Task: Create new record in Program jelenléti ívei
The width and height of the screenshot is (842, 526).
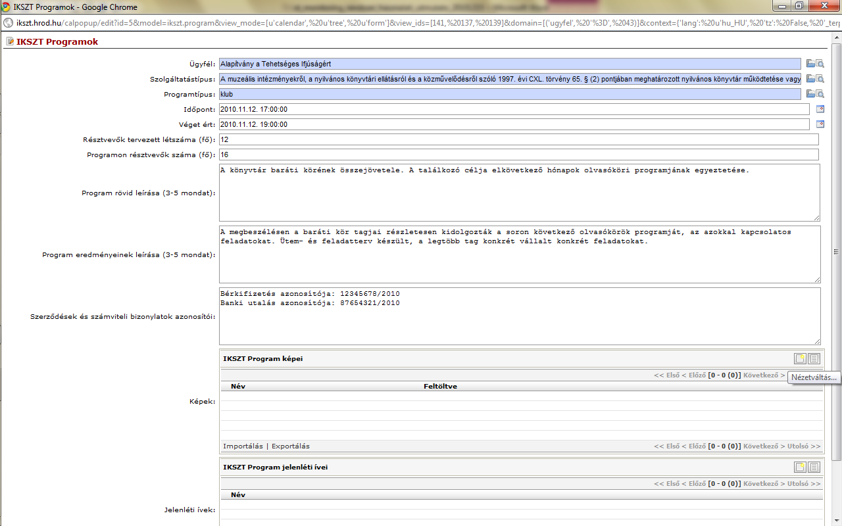Action: coord(800,467)
